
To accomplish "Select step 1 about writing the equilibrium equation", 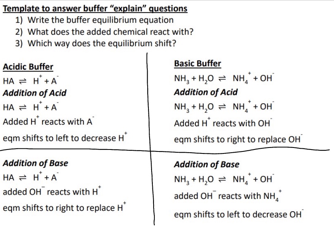I will point(100,20).
